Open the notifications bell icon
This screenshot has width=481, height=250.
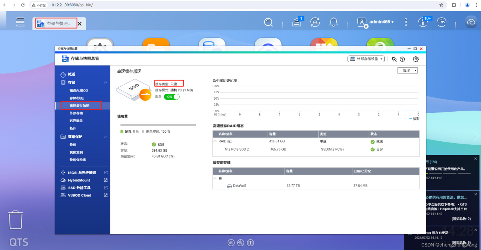click(x=333, y=22)
